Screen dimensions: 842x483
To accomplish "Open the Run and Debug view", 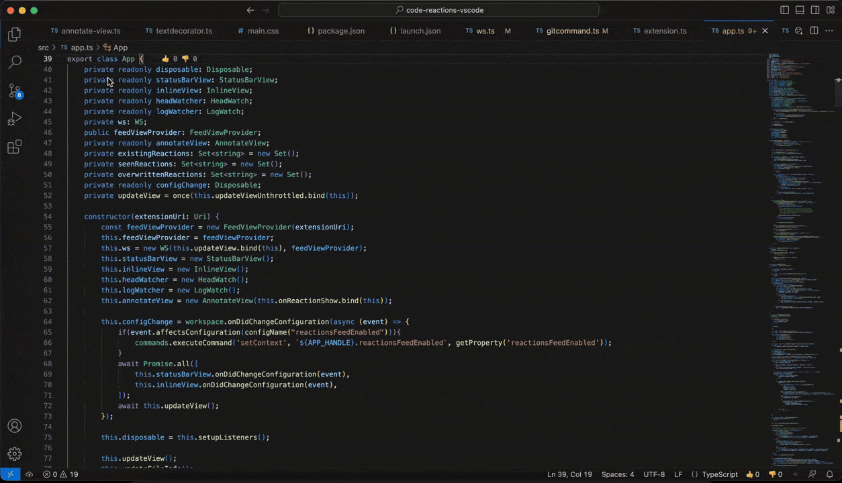I will (x=14, y=119).
